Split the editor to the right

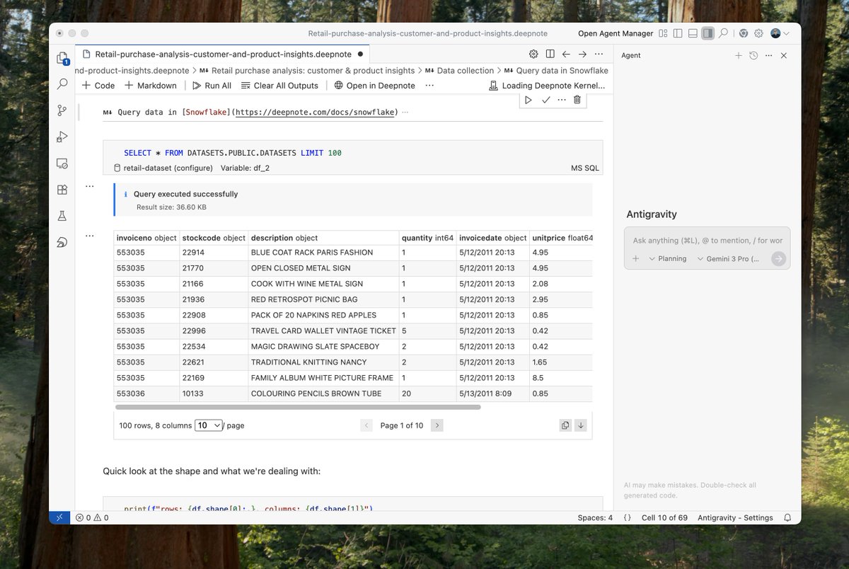coord(550,54)
